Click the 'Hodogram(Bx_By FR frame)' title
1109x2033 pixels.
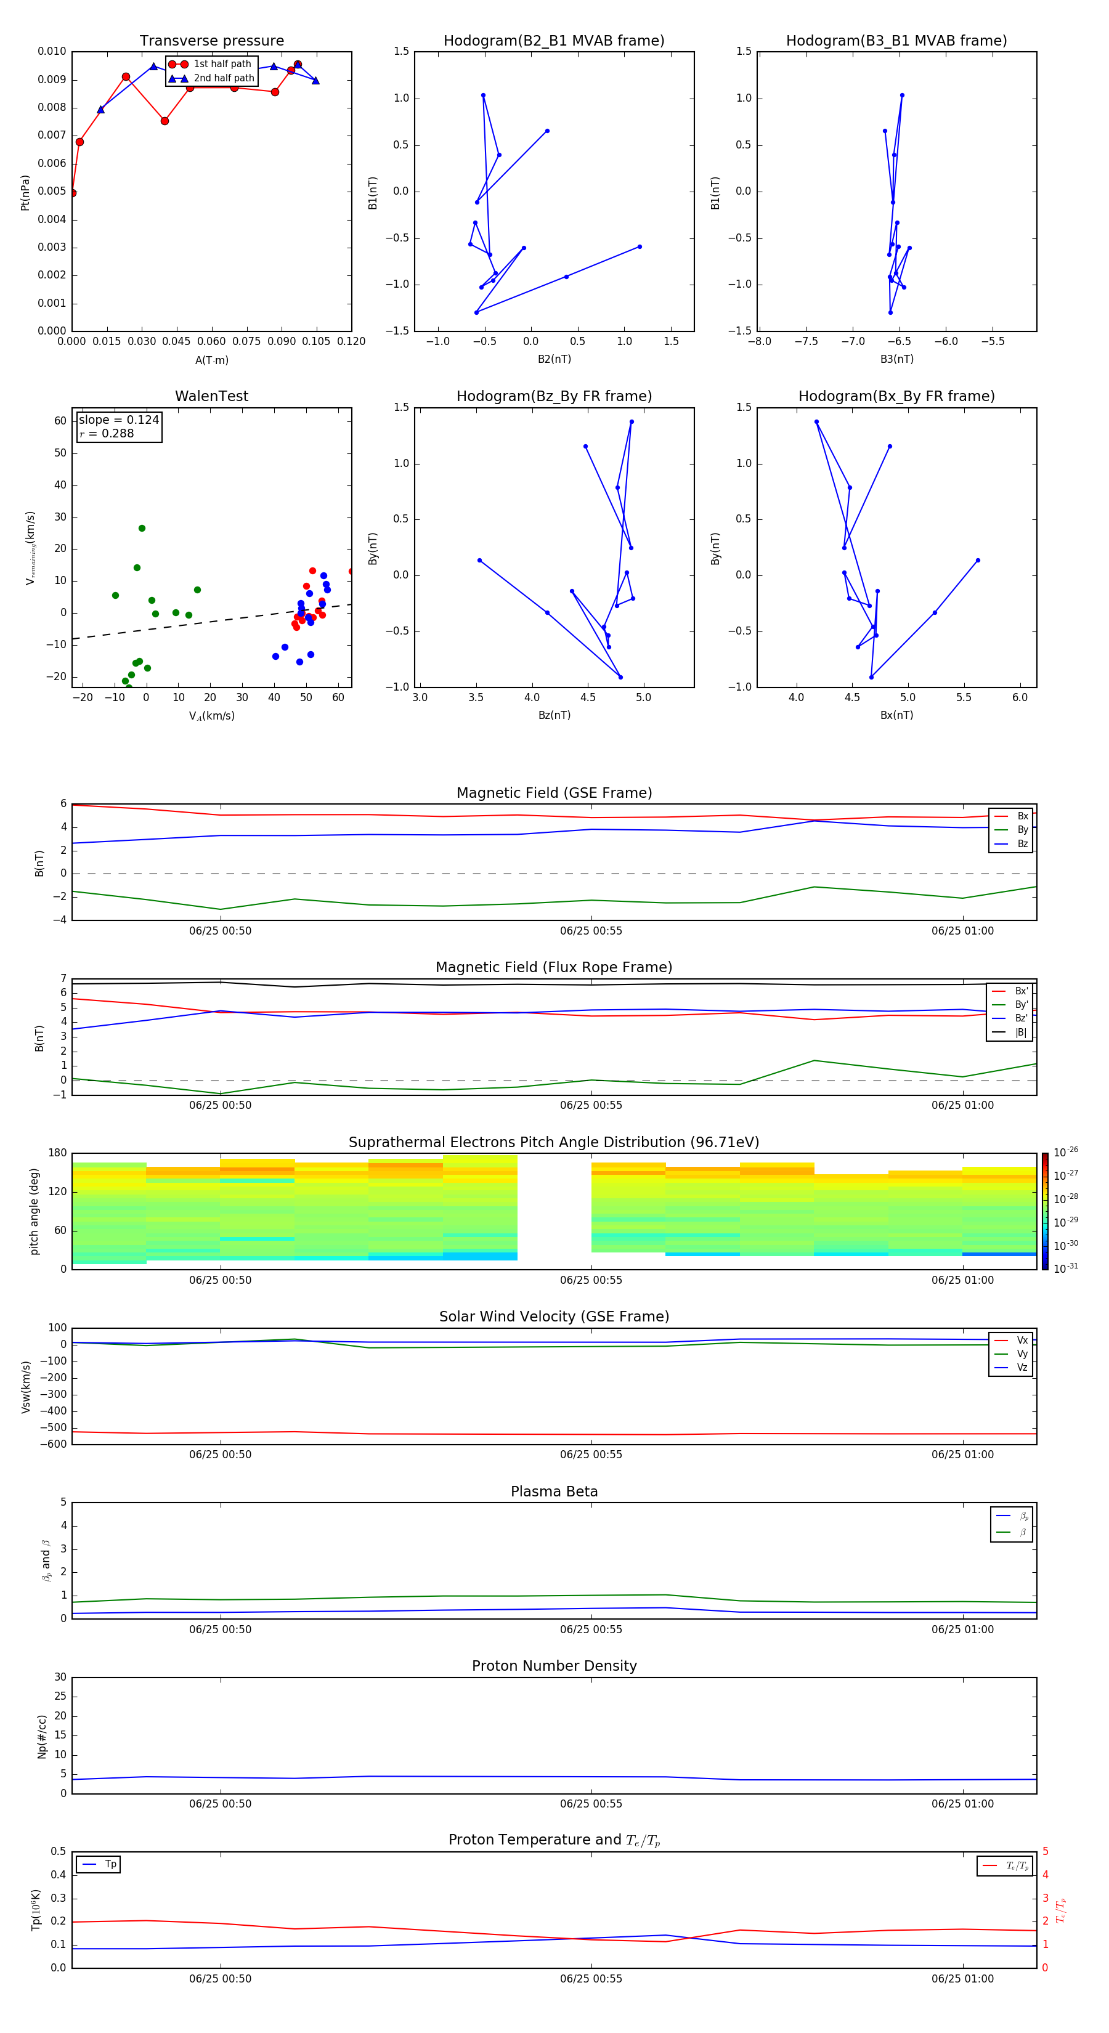[x=896, y=396]
